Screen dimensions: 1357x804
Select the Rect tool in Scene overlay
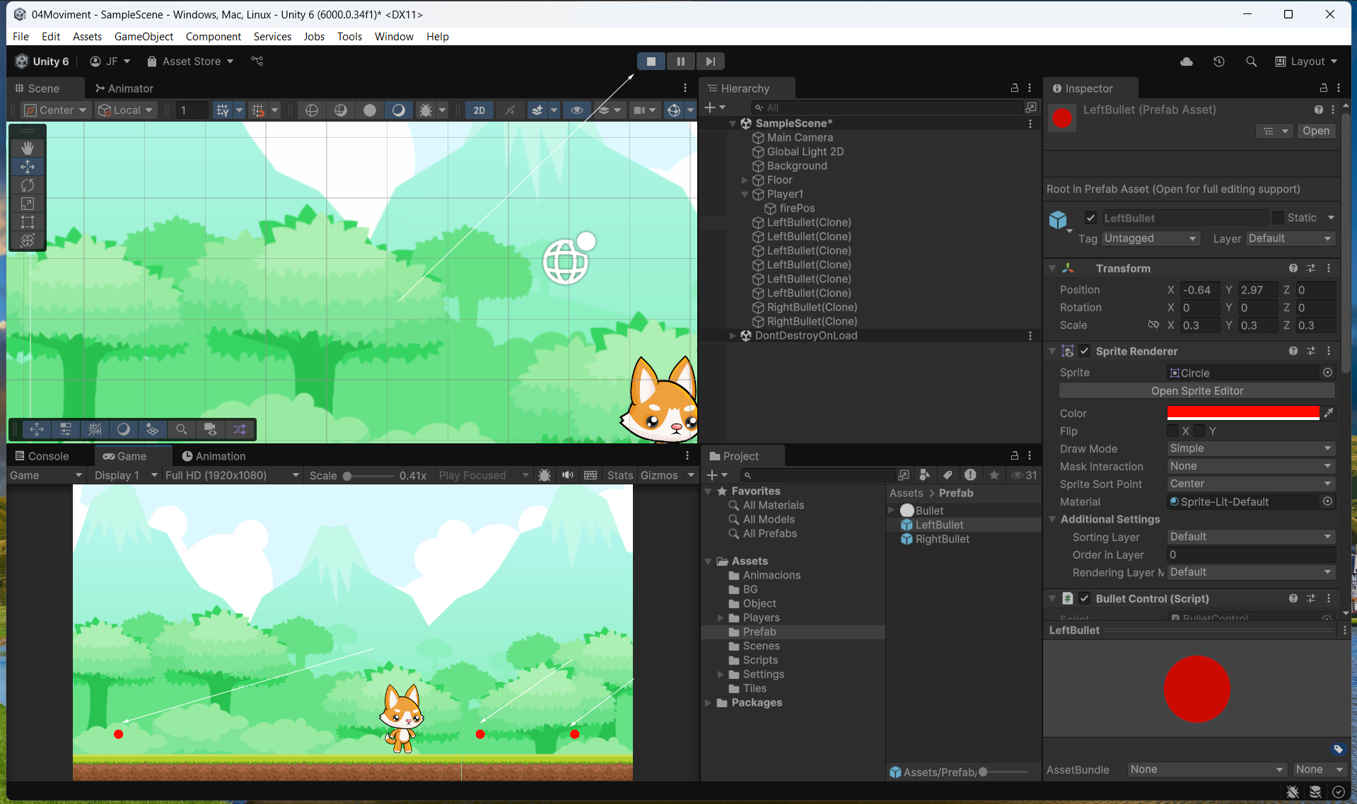pos(28,222)
